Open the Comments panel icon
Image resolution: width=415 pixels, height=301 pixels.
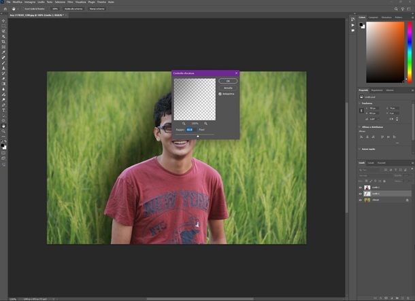point(353,31)
